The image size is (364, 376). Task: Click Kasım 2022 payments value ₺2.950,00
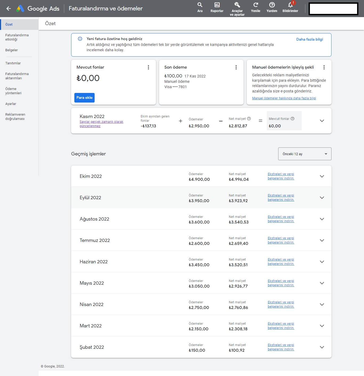[199, 126]
